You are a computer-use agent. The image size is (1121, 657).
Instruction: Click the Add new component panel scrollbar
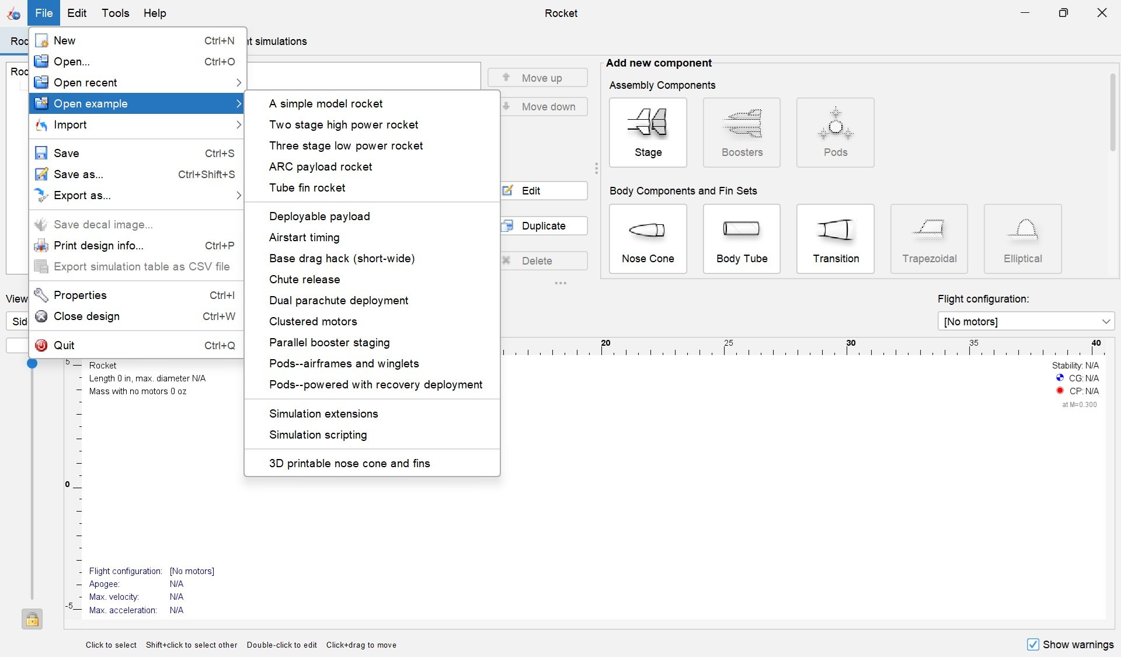1112,112
